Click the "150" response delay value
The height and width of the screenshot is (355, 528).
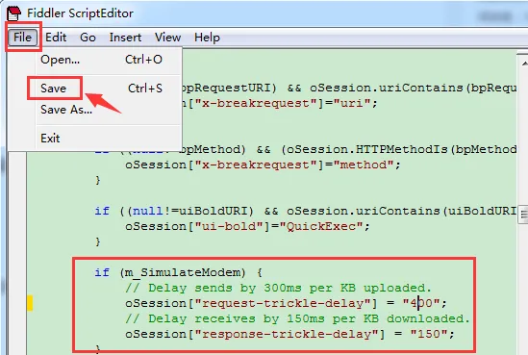pos(429,335)
